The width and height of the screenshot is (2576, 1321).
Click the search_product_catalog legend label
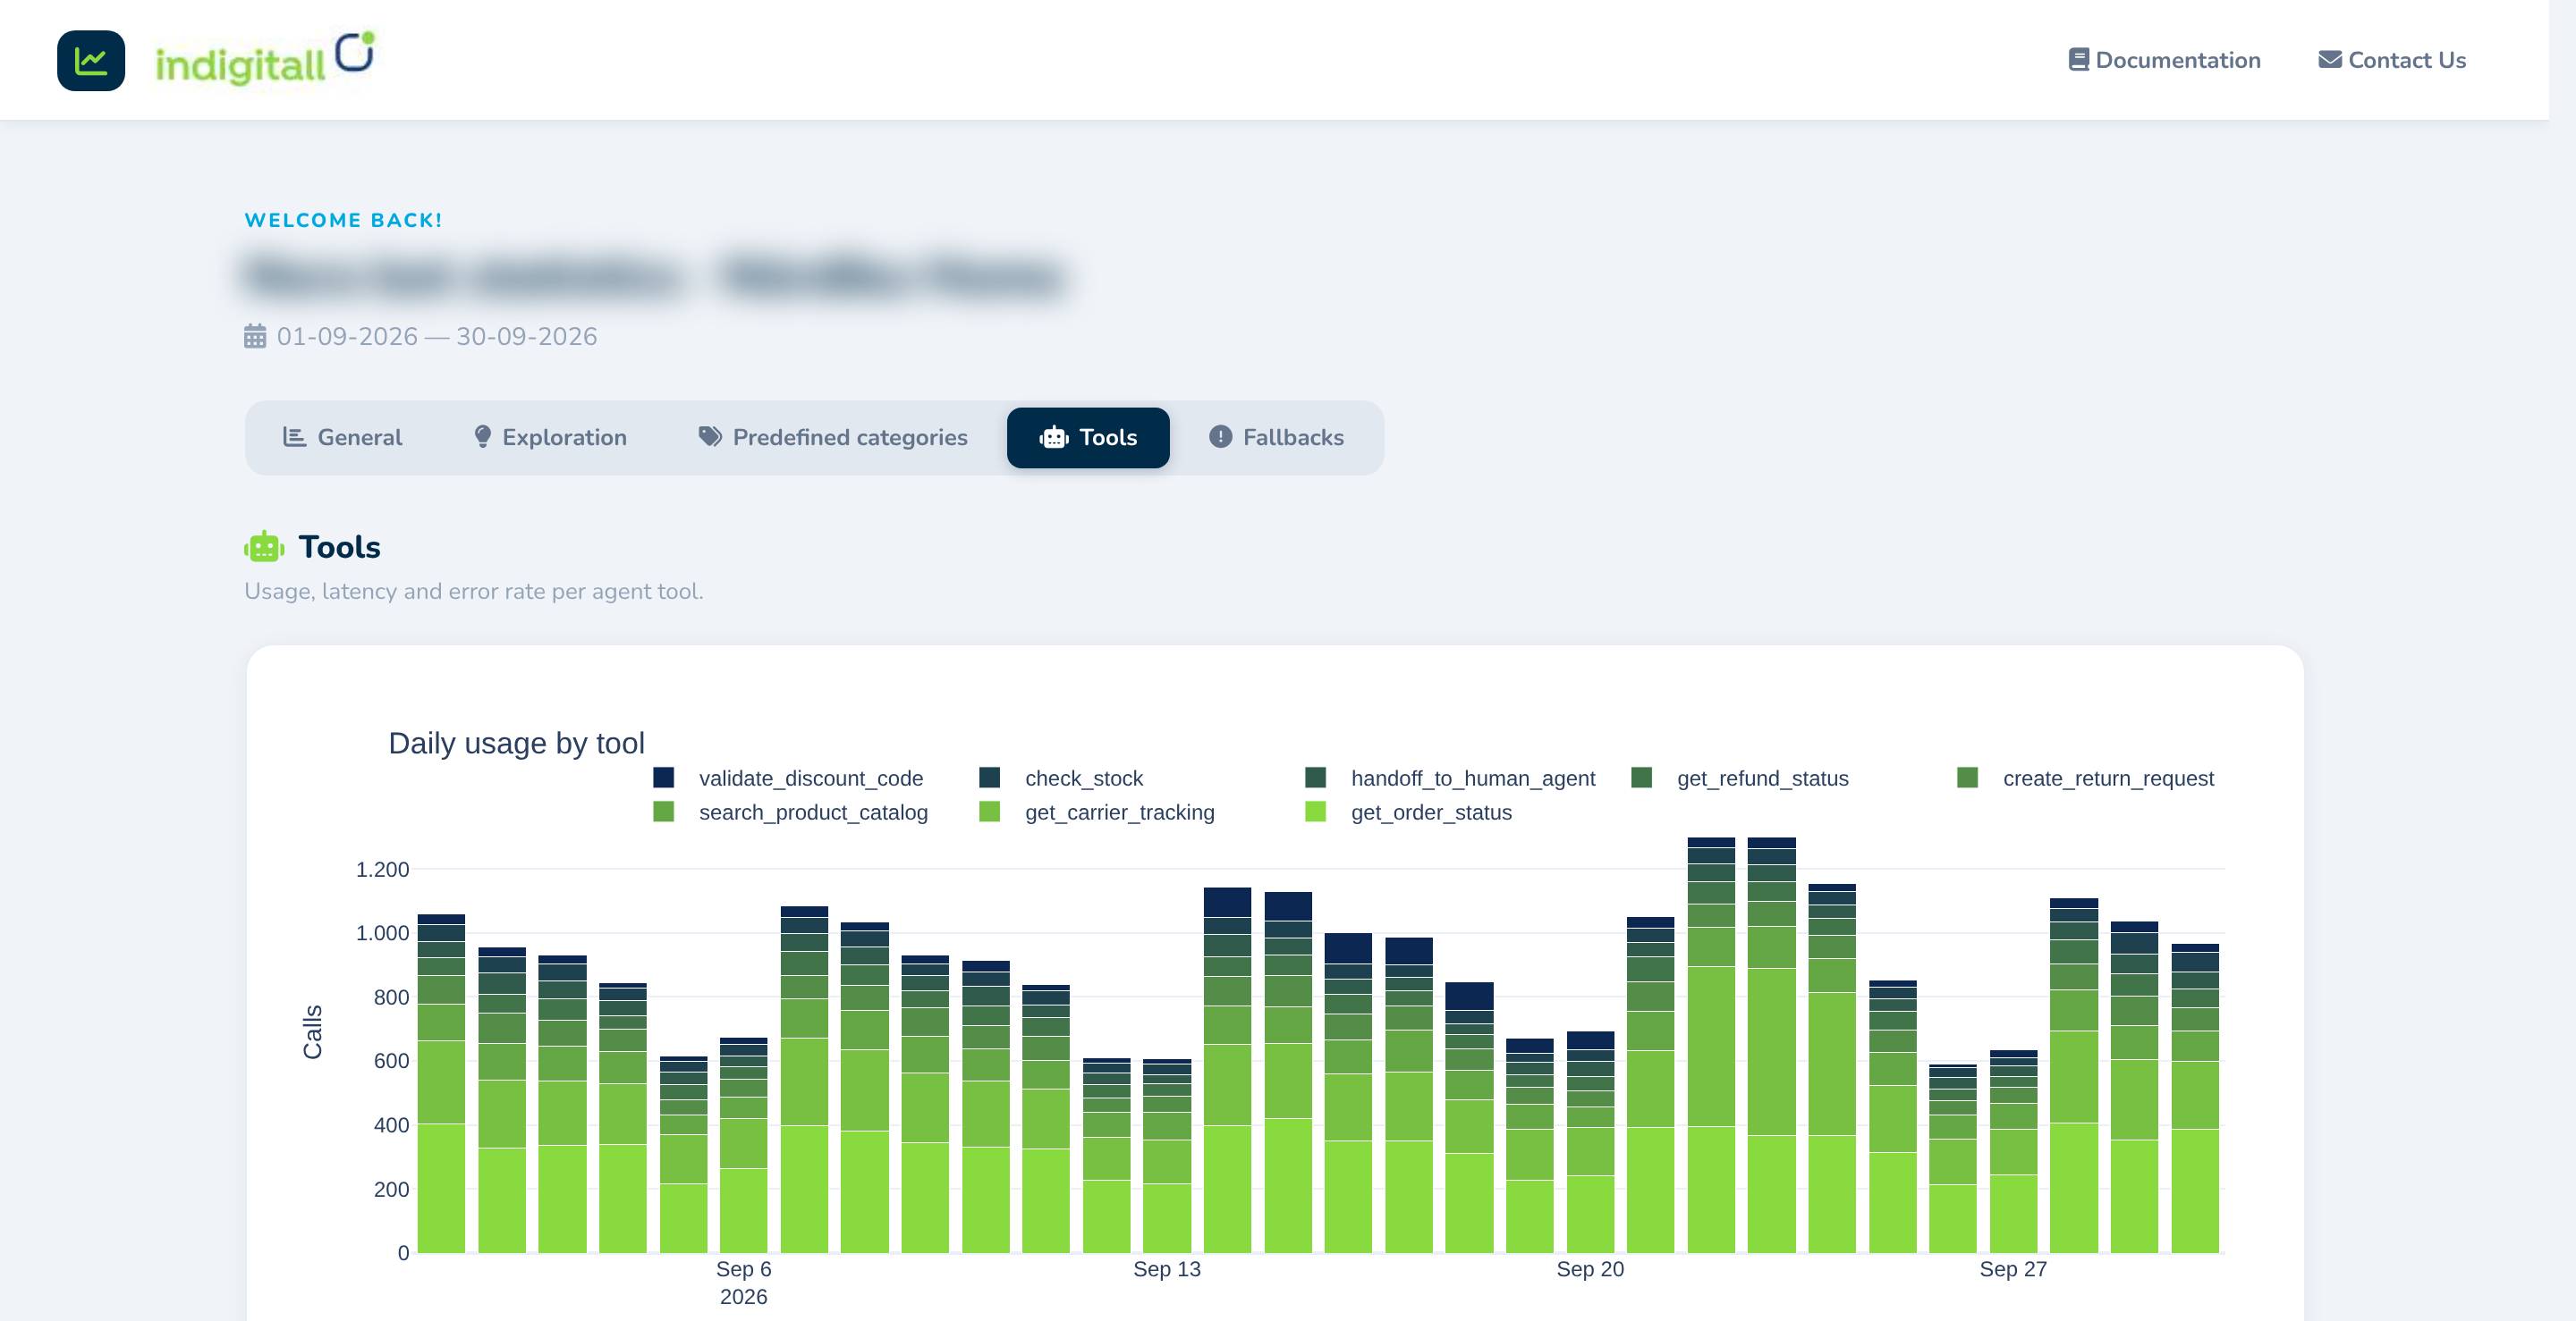pos(813,812)
